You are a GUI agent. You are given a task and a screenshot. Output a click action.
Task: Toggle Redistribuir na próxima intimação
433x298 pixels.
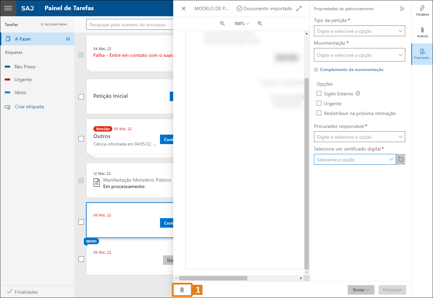pyautogui.click(x=319, y=113)
